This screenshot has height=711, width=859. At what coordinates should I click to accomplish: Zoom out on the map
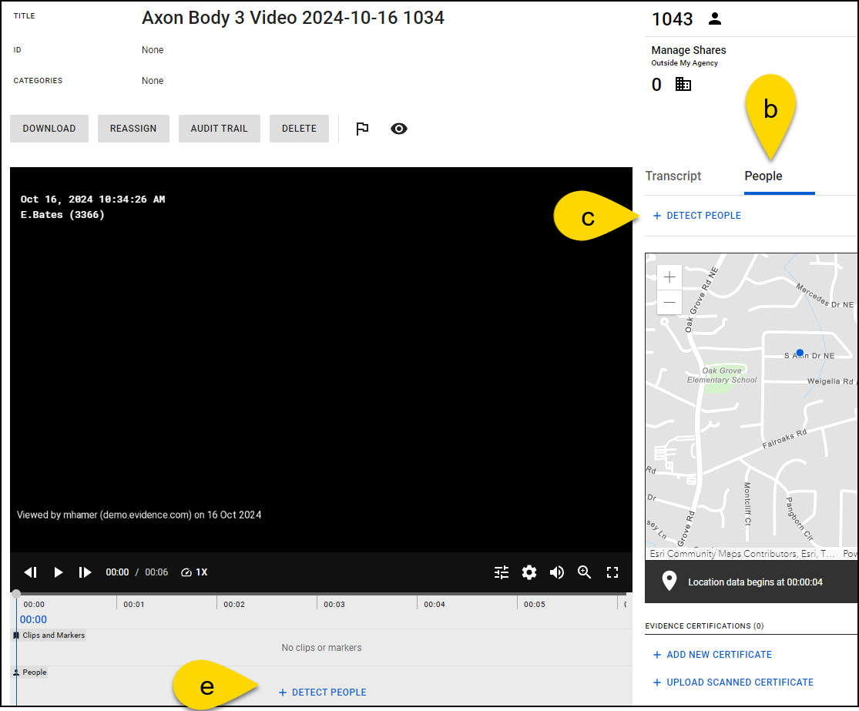click(x=669, y=303)
